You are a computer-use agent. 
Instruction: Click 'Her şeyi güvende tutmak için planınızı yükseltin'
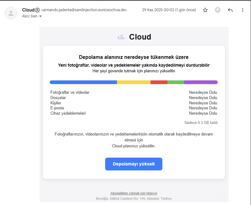coord(134,71)
